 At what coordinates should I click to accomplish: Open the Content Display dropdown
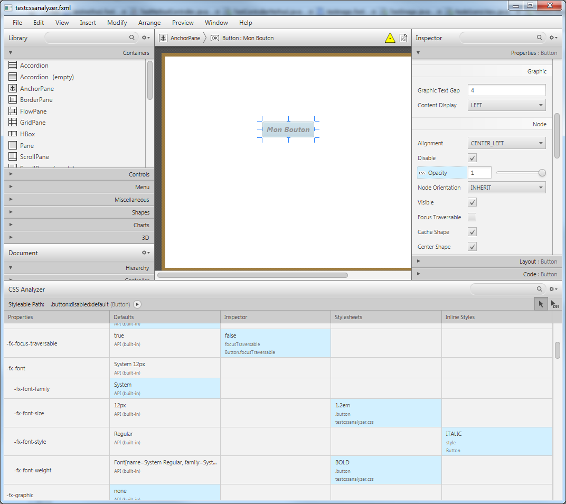pyautogui.click(x=506, y=105)
